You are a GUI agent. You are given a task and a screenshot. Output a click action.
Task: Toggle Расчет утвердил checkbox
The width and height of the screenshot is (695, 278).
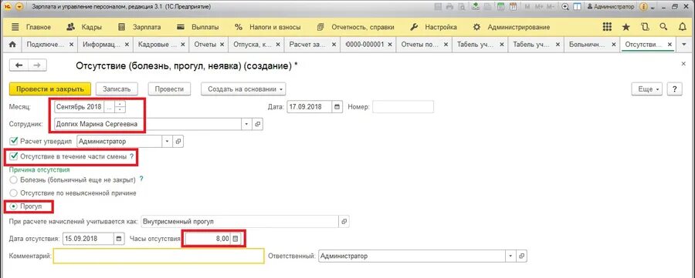(14, 142)
